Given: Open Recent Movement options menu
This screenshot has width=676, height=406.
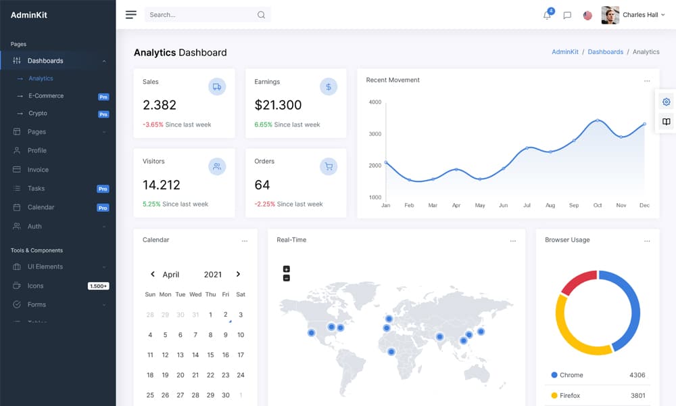Looking at the screenshot, I should (x=647, y=81).
